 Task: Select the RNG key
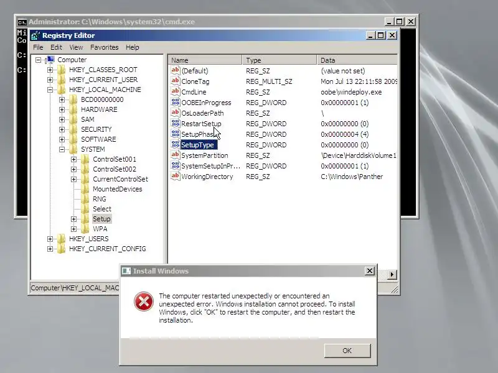(x=100, y=199)
